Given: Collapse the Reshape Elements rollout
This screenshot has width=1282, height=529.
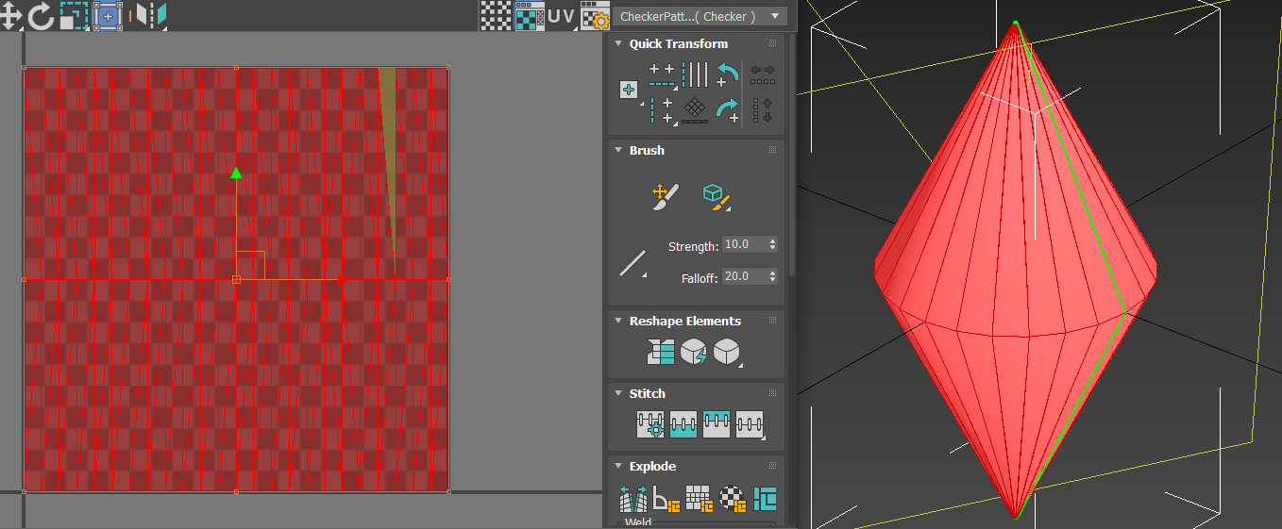Looking at the screenshot, I should tap(618, 321).
